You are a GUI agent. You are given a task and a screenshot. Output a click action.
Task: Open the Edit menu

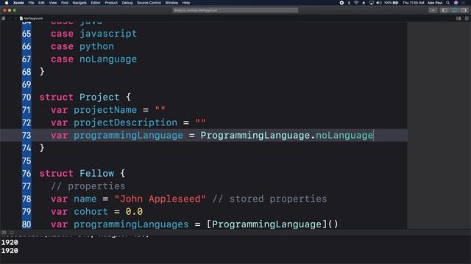tap(41, 3)
